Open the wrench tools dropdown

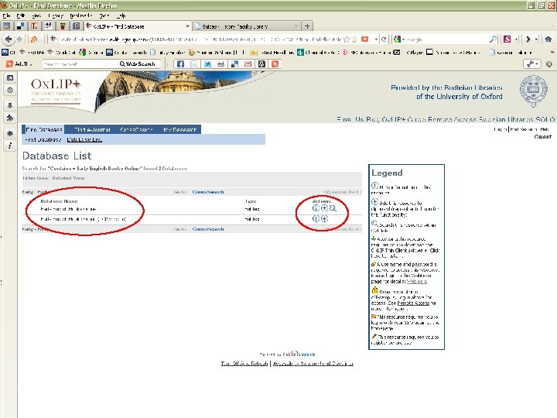pyautogui.click(x=532, y=64)
